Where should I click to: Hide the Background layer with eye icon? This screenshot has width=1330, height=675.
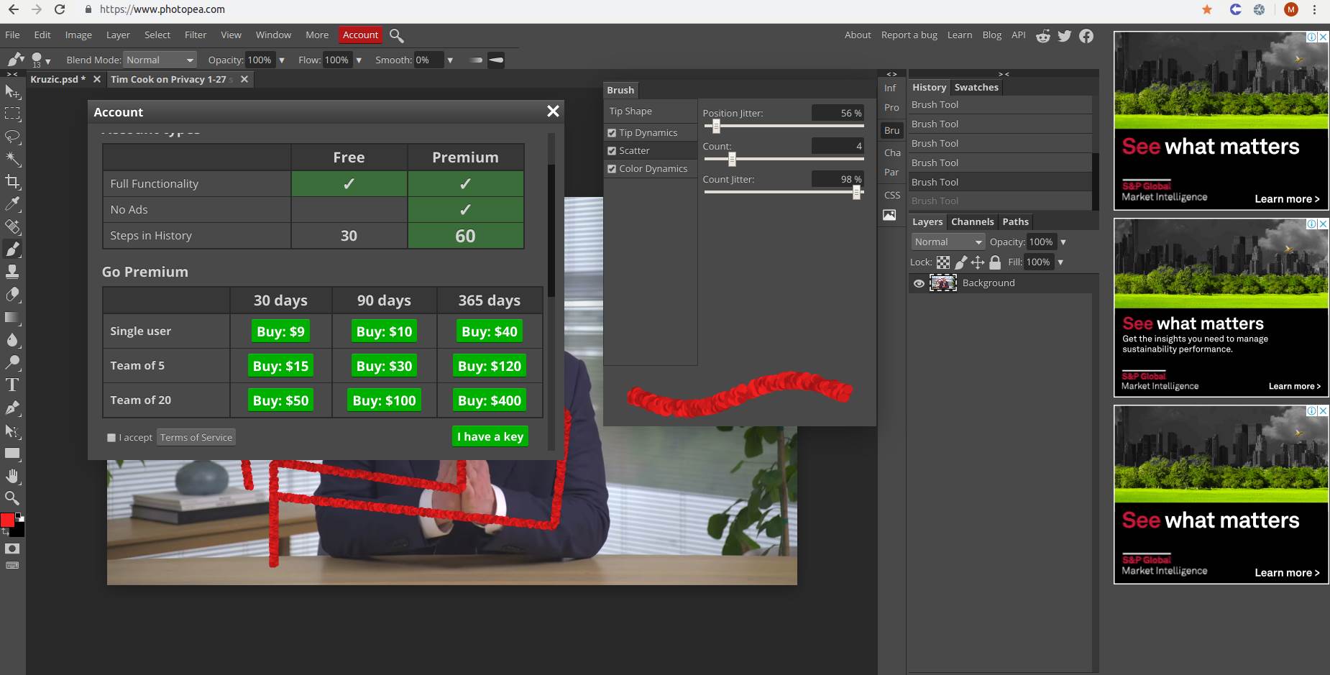919,283
